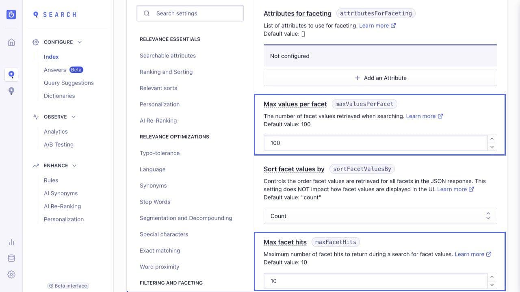This screenshot has width=520, height=292.
Task: Go to Typo-tolerance settings
Action: click(160, 153)
